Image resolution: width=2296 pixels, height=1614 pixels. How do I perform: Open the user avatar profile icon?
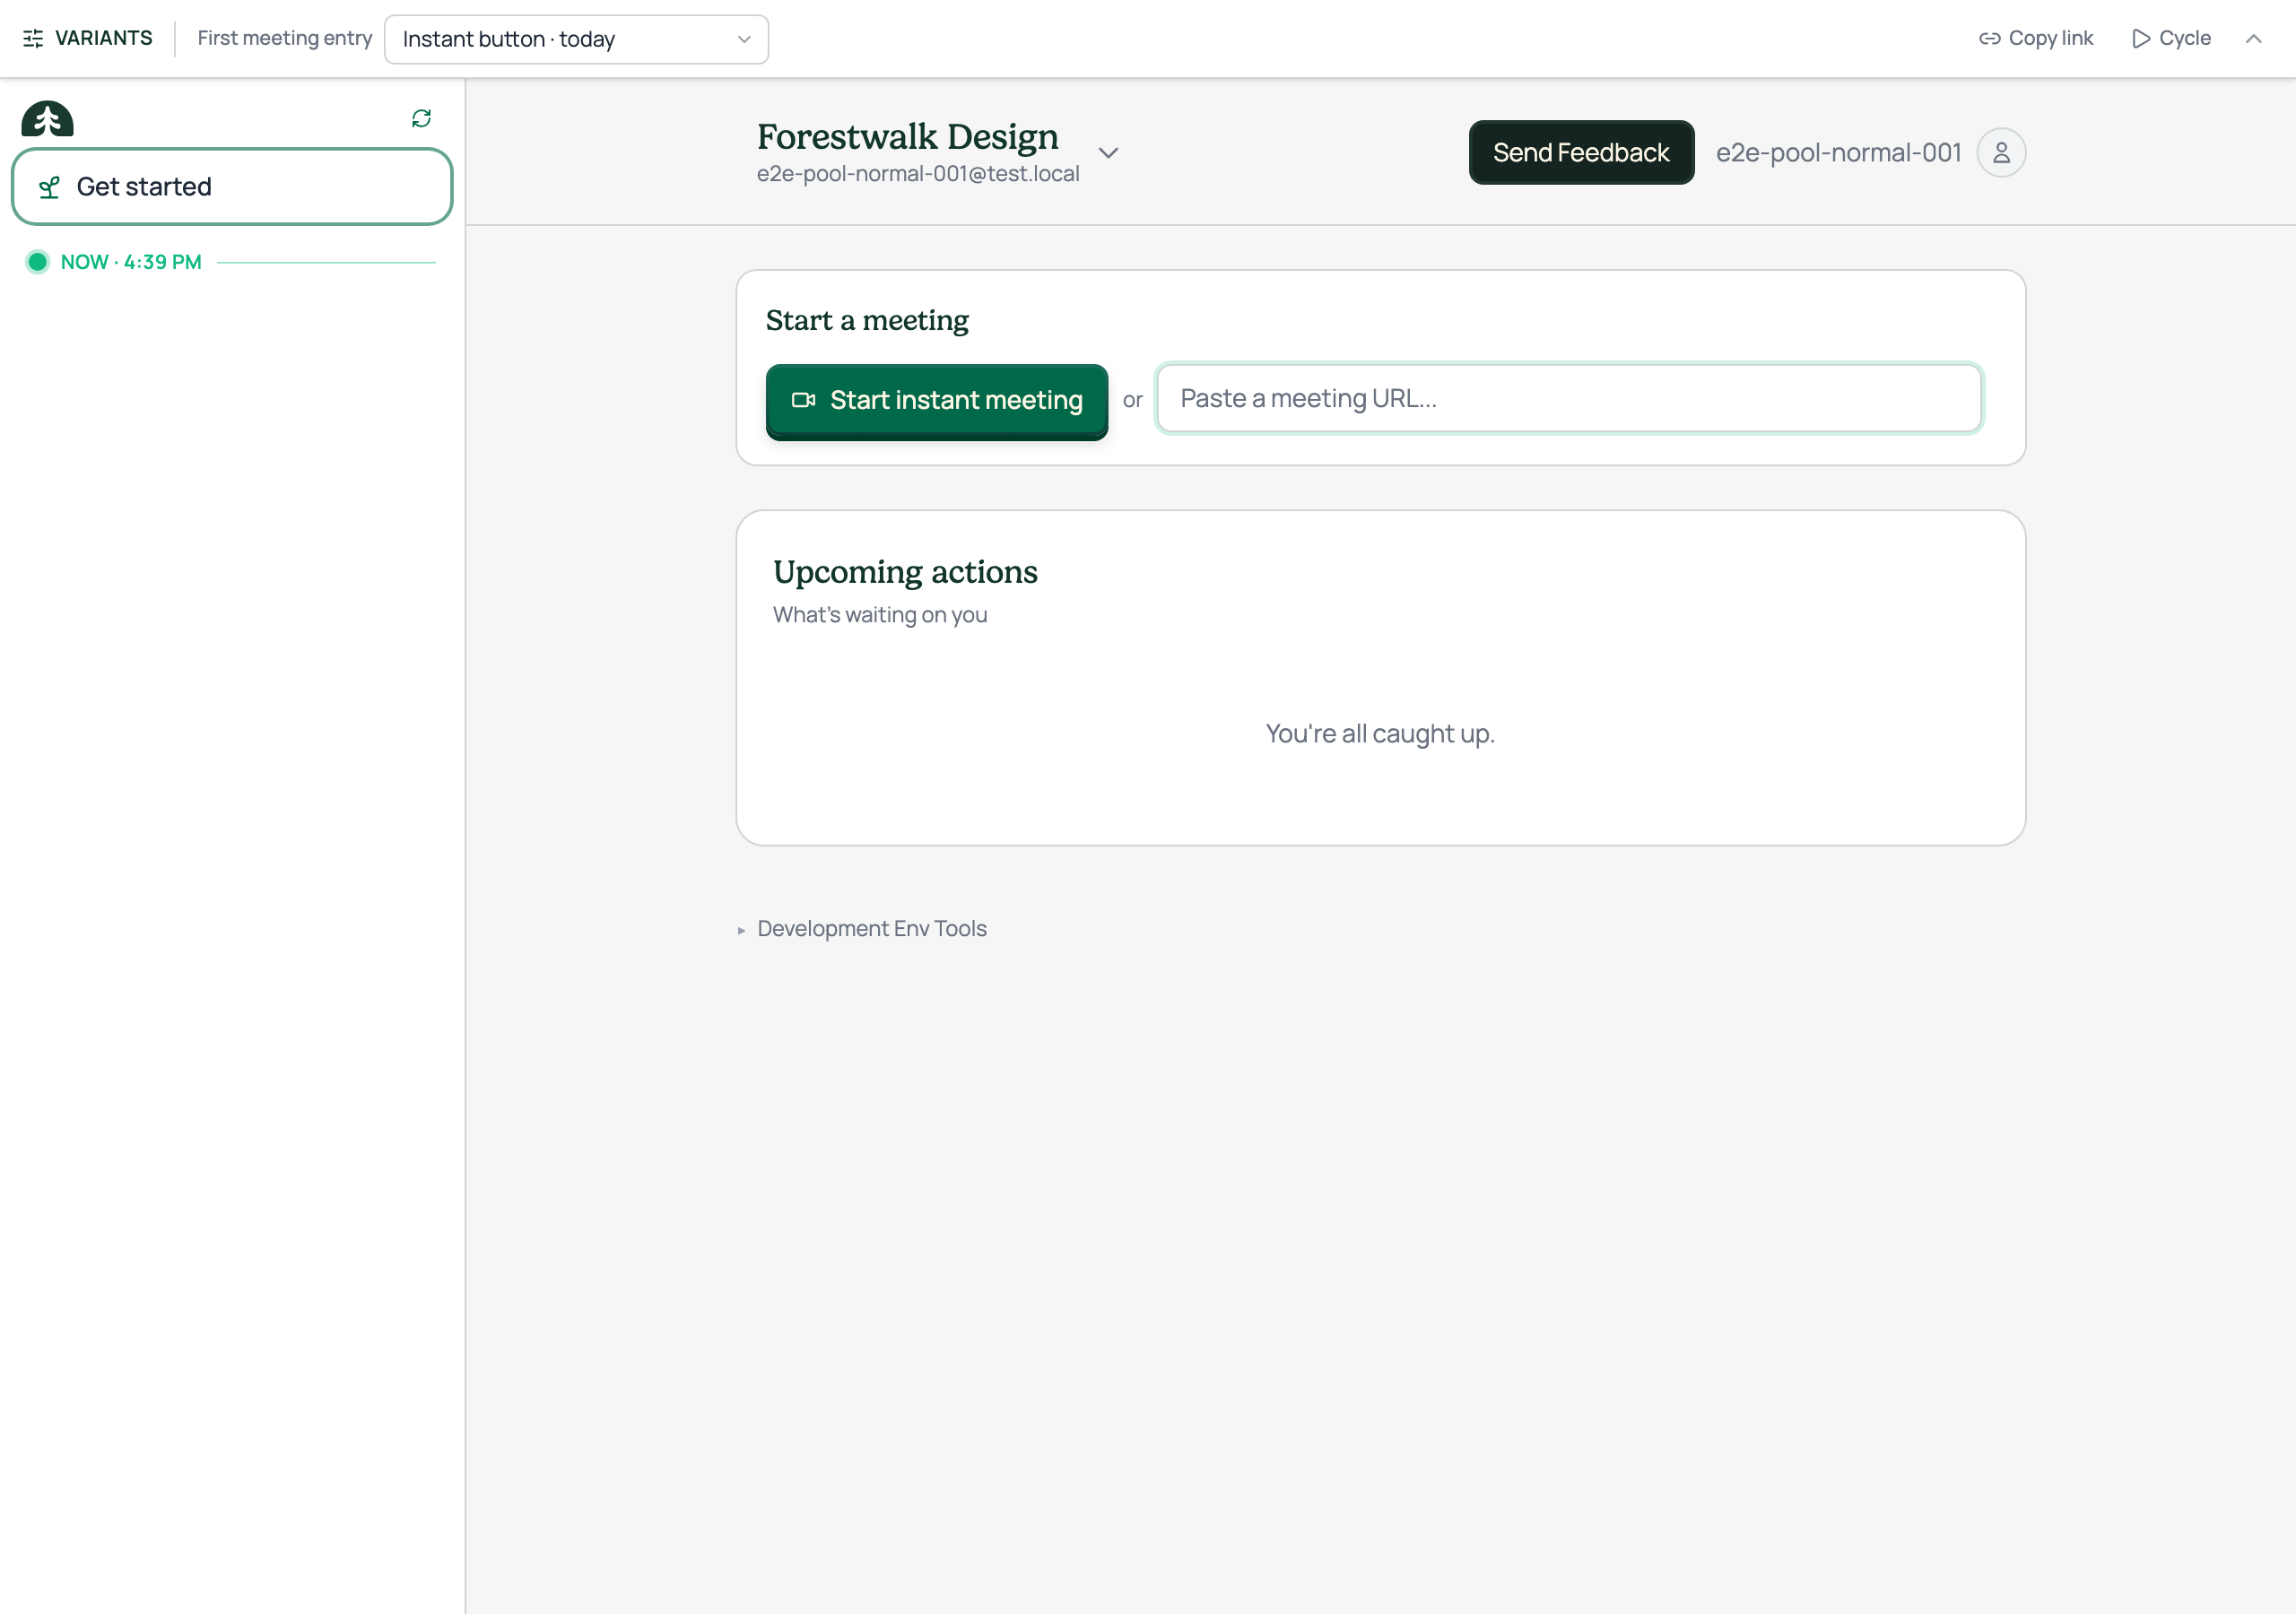(2001, 152)
